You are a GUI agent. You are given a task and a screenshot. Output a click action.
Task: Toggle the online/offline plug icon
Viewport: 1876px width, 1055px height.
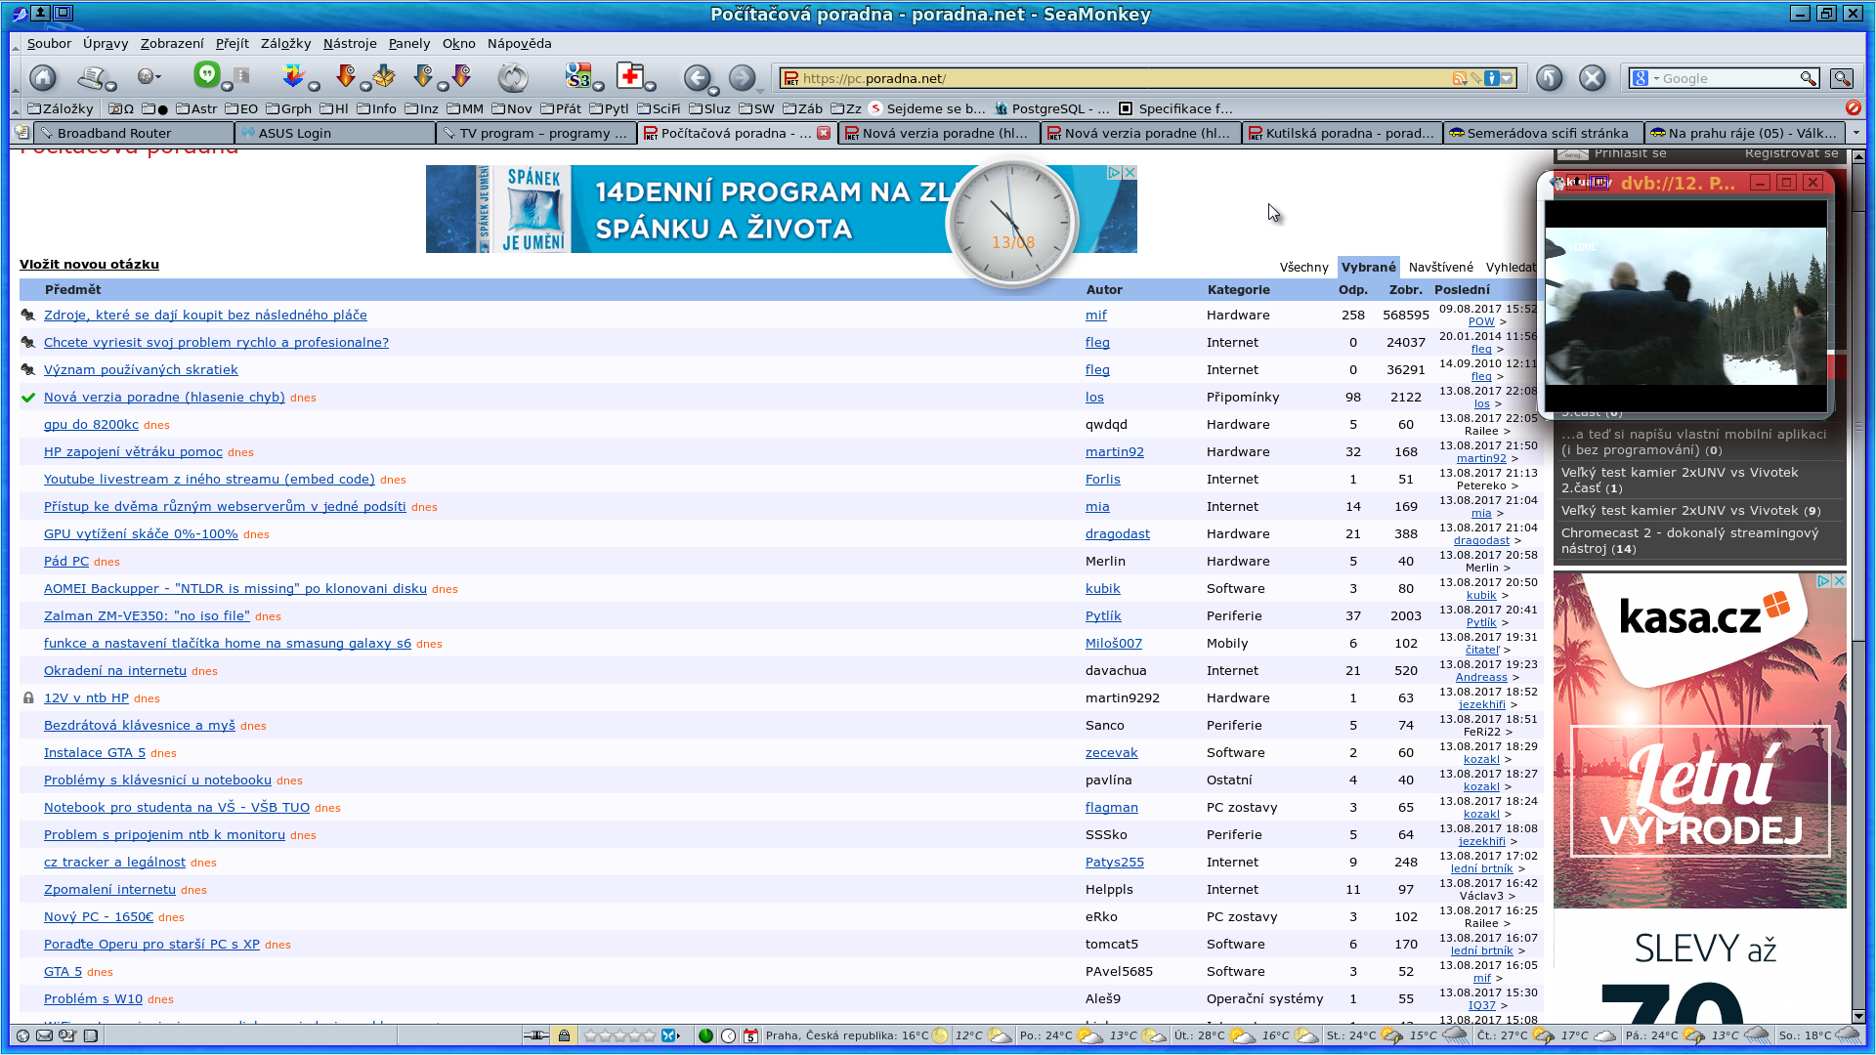(534, 1035)
